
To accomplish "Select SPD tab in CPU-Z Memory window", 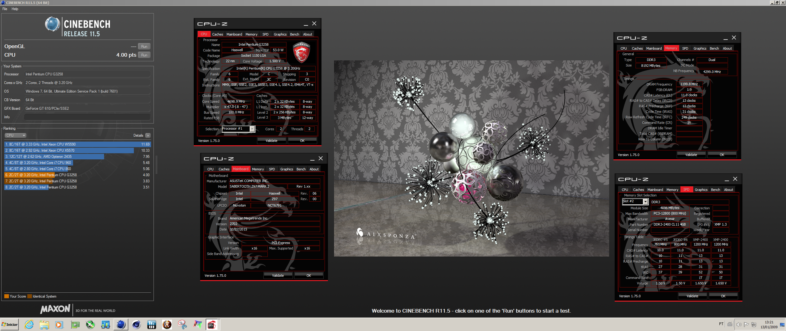I will pos(685,48).
